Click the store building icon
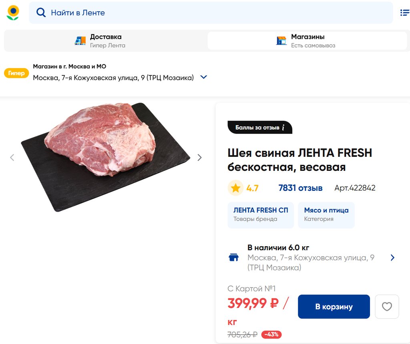Image resolution: width=410 pixels, height=344 pixels. [x=281, y=40]
